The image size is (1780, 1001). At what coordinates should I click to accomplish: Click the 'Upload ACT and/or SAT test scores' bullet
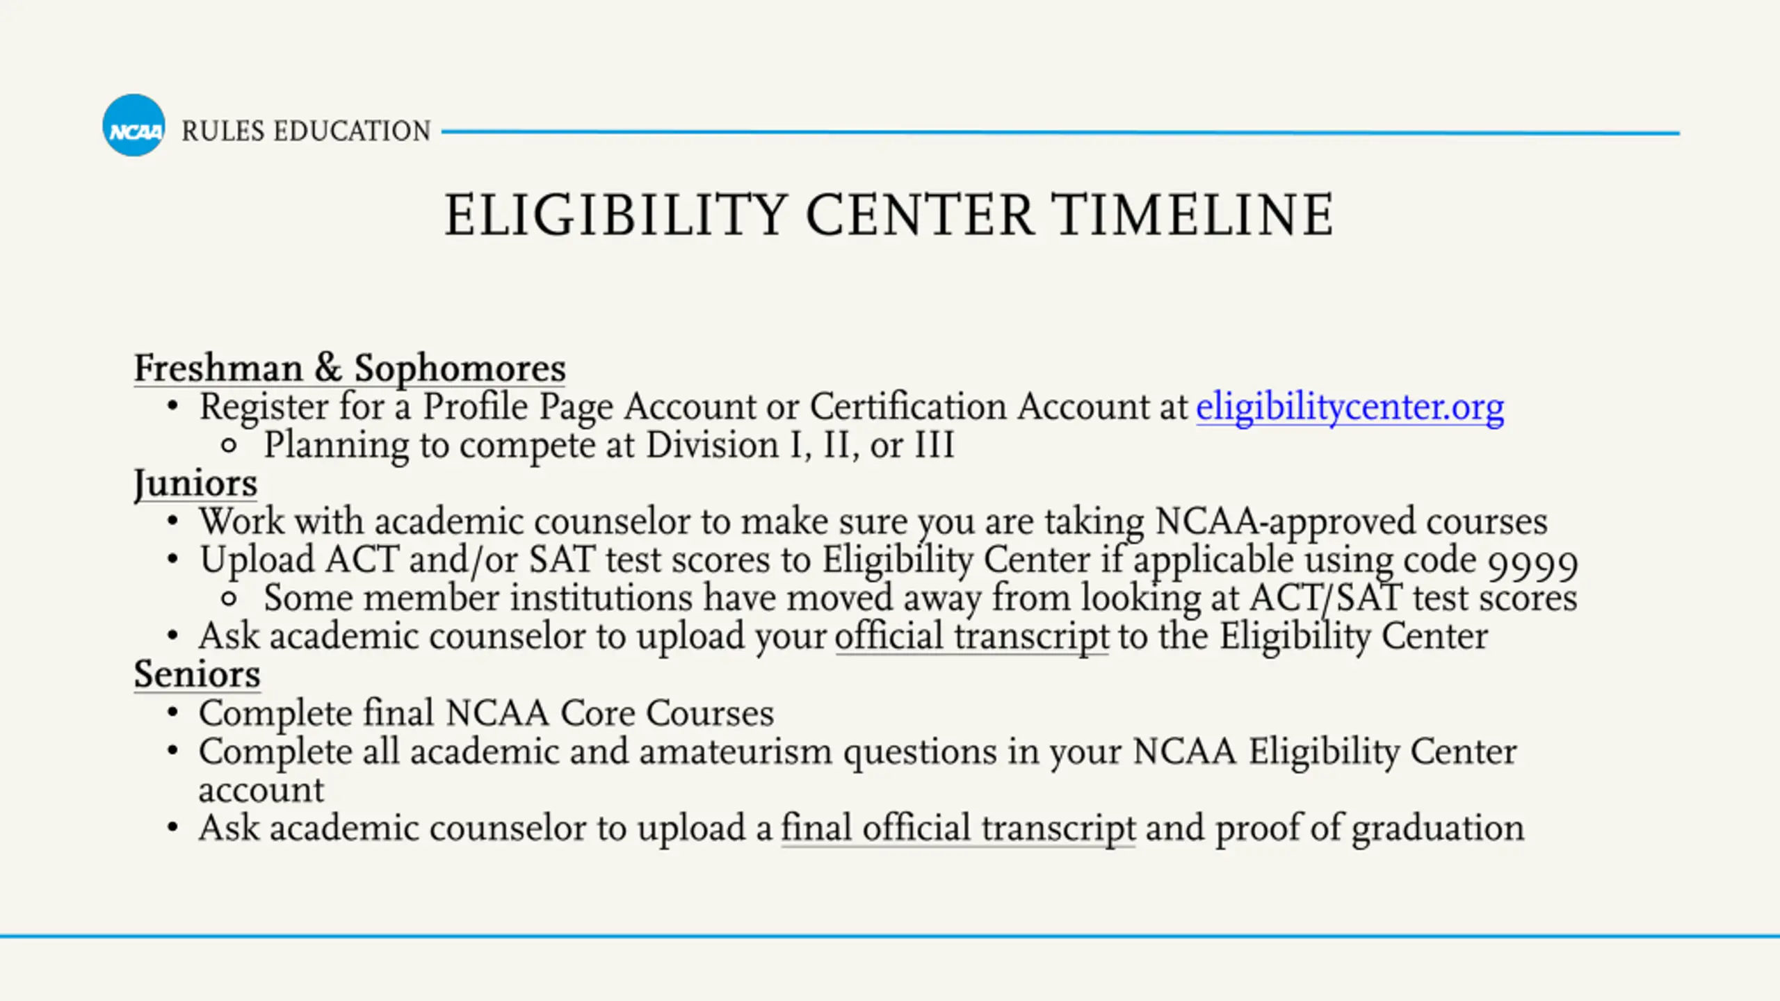[x=889, y=561]
